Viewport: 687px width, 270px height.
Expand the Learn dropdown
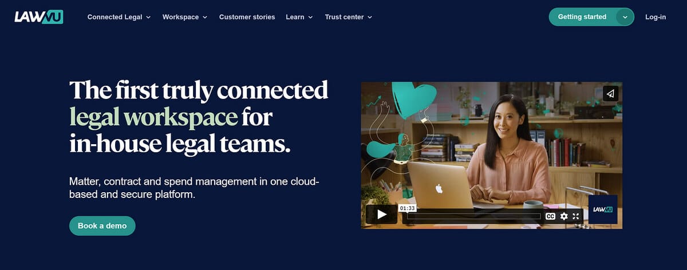[299, 17]
